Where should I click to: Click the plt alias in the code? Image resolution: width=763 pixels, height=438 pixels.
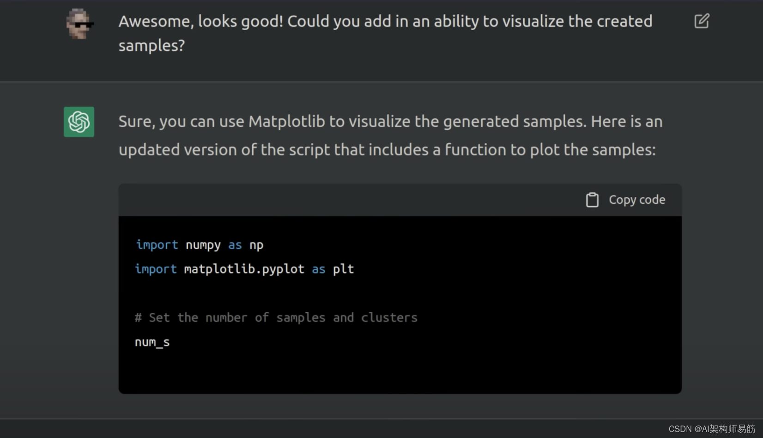point(343,269)
